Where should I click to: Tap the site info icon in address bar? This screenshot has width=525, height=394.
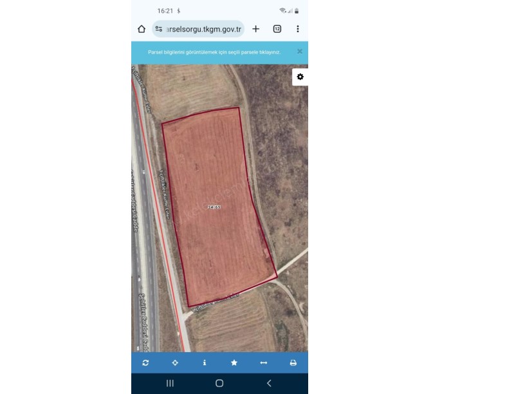coord(159,29)
